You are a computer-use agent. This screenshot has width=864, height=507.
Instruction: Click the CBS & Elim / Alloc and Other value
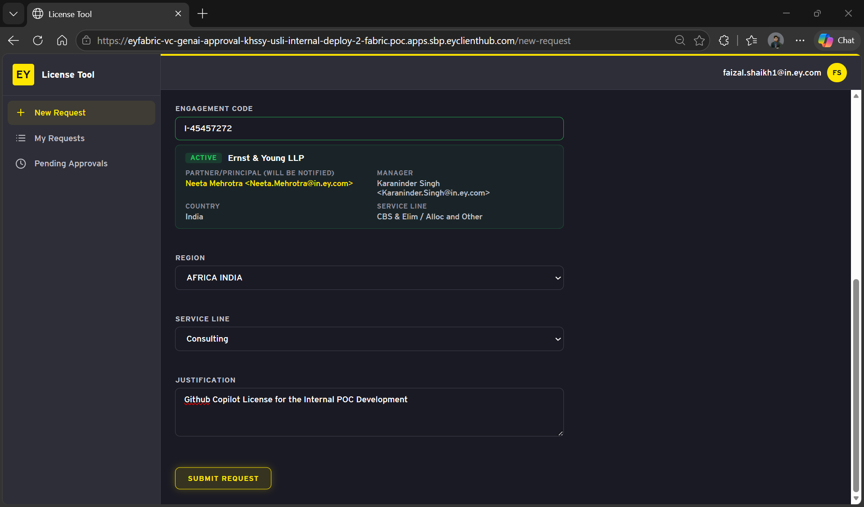[x=429, y=217]
